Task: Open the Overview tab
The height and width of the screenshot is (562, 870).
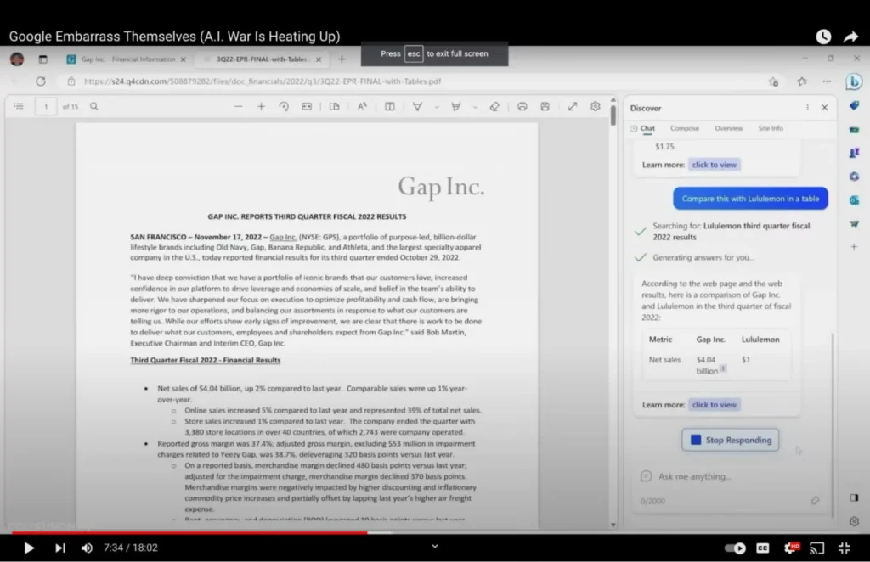Action: coord(728,128)
